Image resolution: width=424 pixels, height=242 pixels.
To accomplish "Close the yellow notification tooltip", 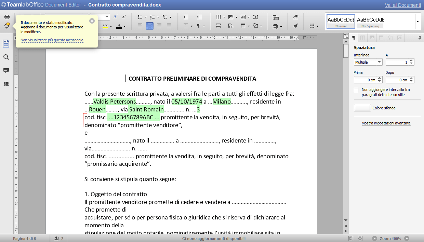I will coord(92,21).
